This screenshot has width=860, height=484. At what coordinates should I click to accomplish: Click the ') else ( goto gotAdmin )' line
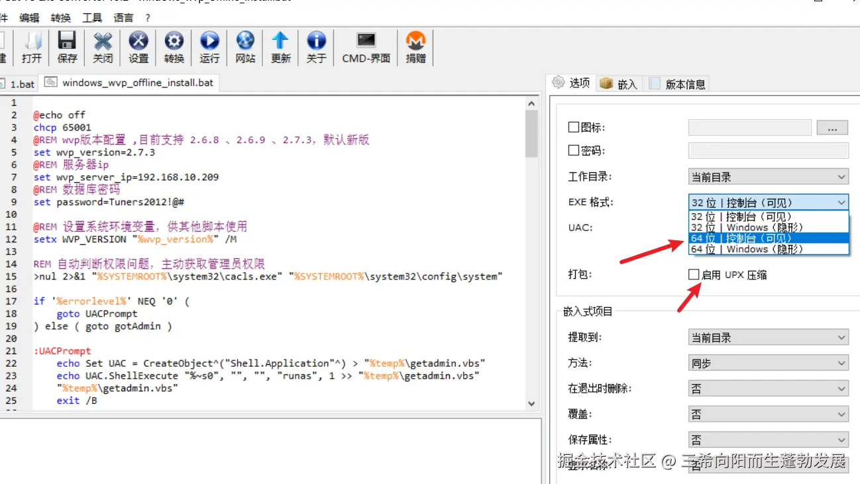[x=103, y=326]
